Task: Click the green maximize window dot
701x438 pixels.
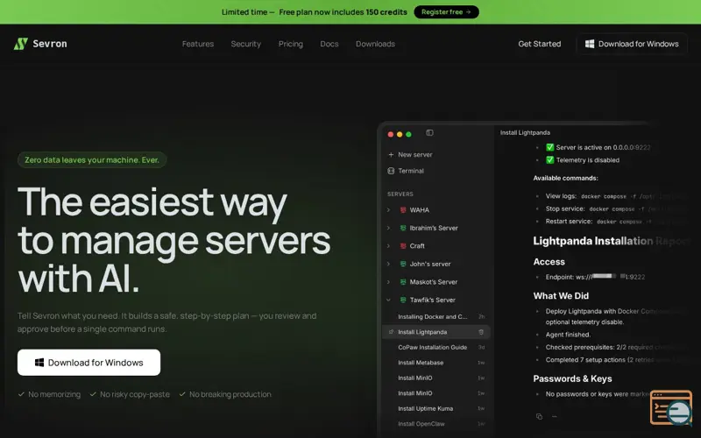Action: 408,134
